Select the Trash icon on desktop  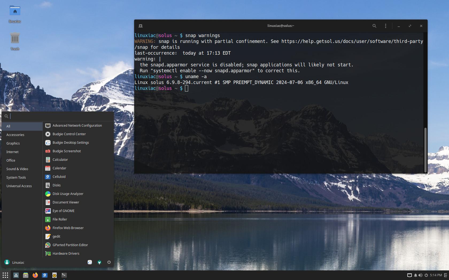click(15, 42)
